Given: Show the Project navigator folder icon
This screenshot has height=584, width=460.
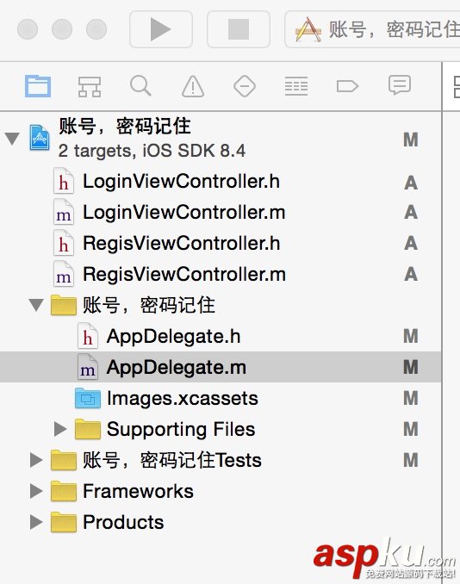Looking at the screenshot, I should click(x=38, y=86).
